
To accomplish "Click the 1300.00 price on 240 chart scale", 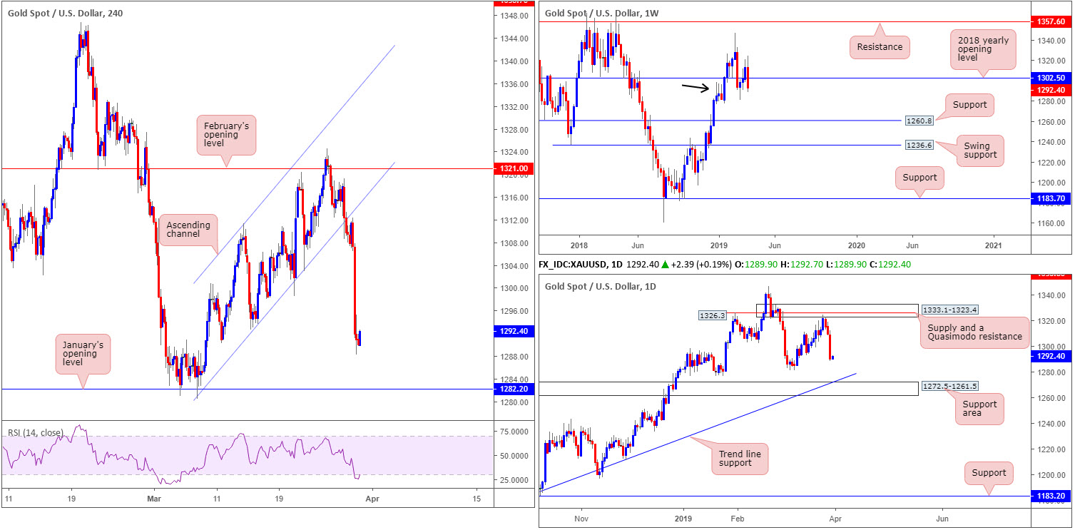I will tap(512, 289).
